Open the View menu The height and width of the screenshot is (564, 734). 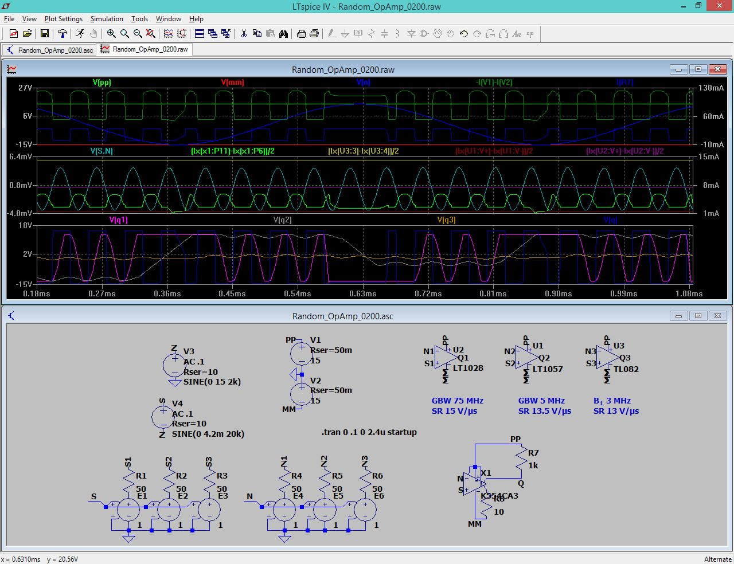point(29,19)
